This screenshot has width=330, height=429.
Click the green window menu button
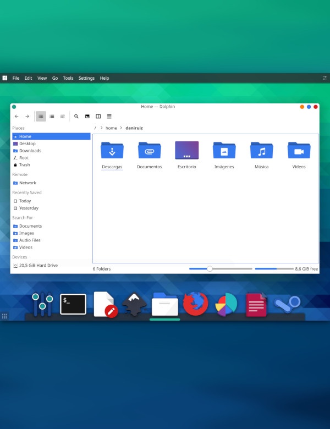click(x=14, y=107)
